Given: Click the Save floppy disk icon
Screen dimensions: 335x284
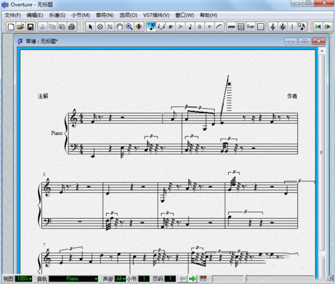Looking at the screenshot, I should pyautogui.click(x=30, y=26).
